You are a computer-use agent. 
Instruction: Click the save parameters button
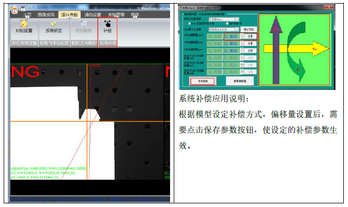pyautogui.click(x=202, y=81)
